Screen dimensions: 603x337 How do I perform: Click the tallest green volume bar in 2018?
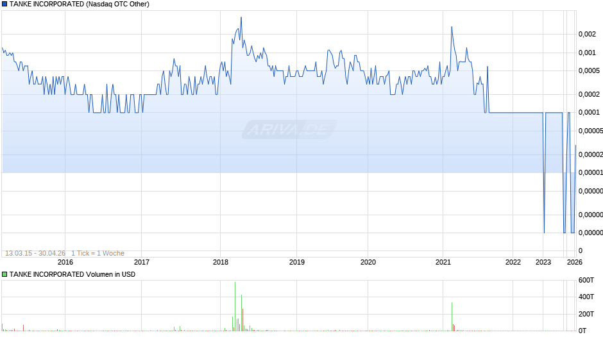coord(235,306)
